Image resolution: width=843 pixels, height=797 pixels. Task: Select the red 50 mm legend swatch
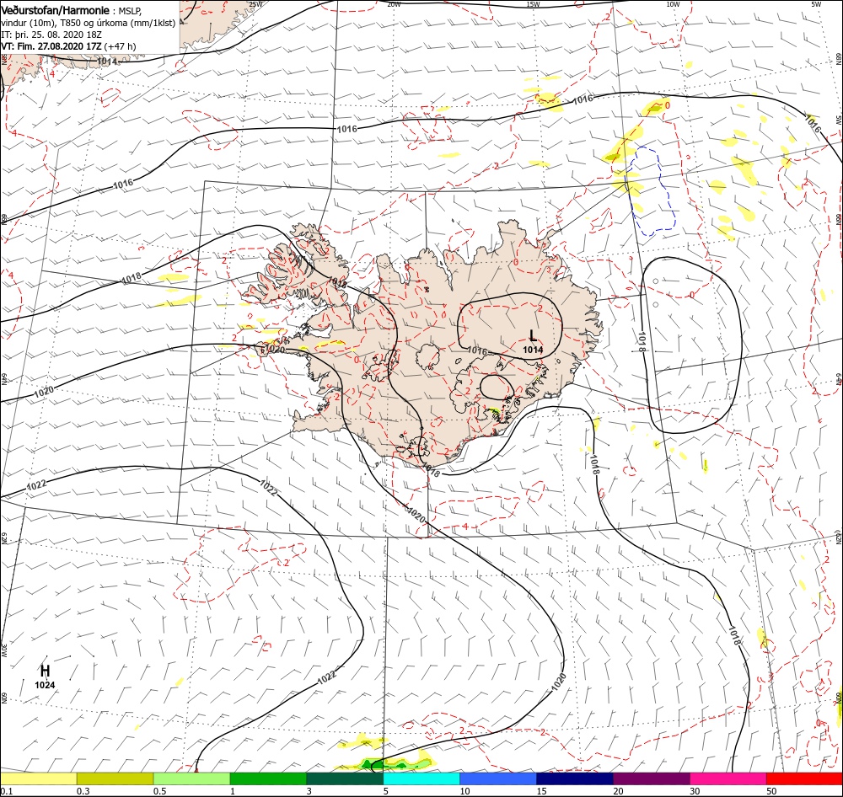tap(804, 778)
